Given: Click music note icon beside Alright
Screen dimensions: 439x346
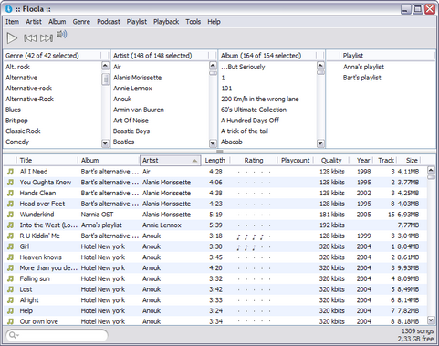Looking at the screenshot, I should (x=11, y=300).
